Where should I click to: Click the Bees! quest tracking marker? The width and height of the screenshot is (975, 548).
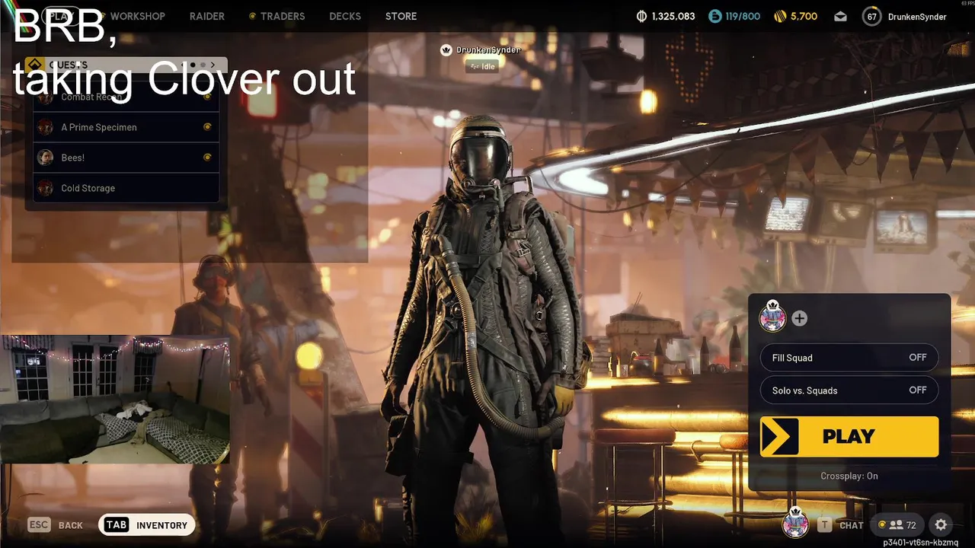(x=207, y=158)
